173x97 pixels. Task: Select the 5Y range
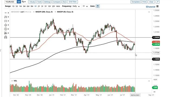click(46, 6)
